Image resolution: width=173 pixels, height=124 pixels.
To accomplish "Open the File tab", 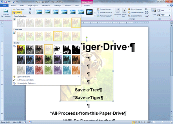I will (x=4, y=5).
